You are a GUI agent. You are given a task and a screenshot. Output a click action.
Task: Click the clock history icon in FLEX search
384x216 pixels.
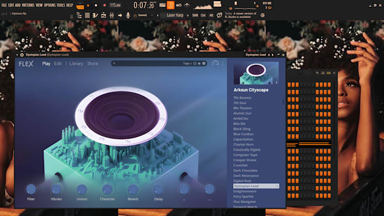(x=195, y=64)
